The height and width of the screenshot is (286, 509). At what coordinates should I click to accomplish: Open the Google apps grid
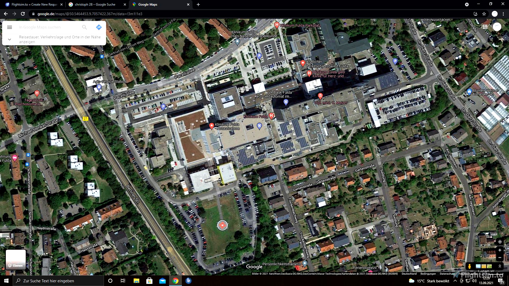485,27
